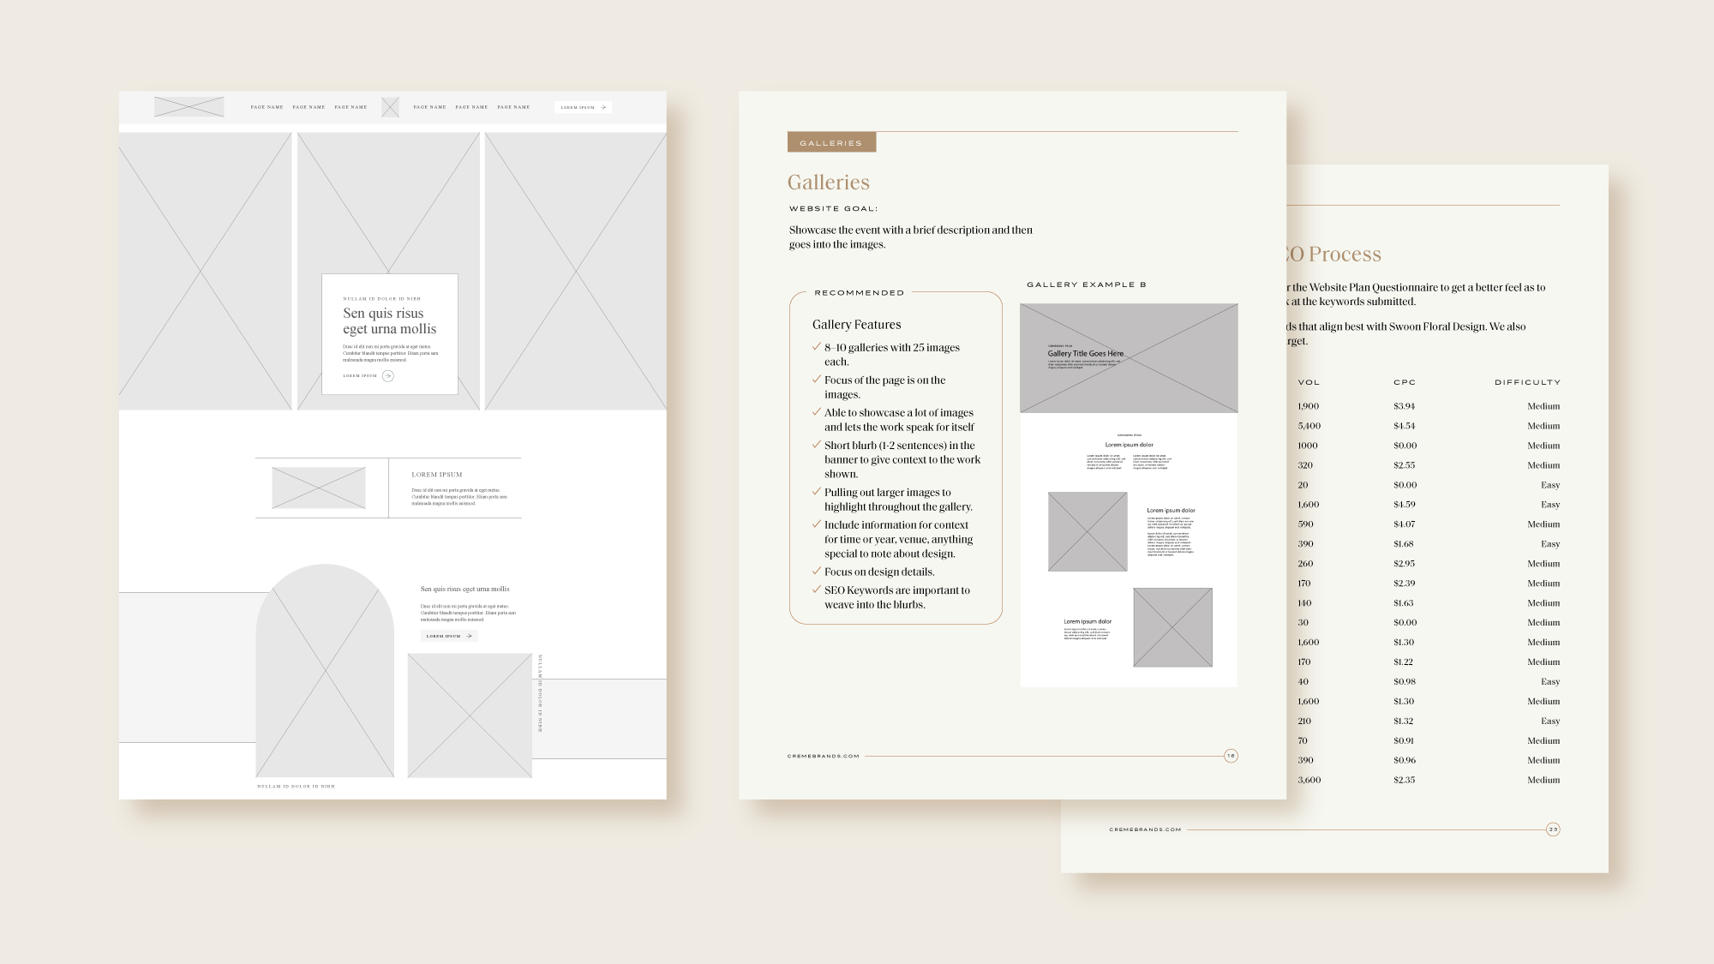1714x964 pixels.
Task: Open the first PAGE NAME navigation item
Action: (266, 107)
